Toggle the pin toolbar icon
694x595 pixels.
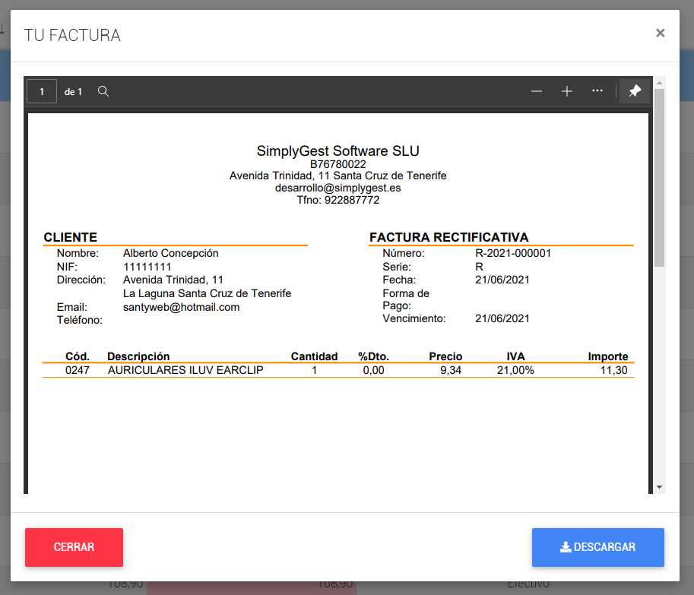[x=635, y=91]
